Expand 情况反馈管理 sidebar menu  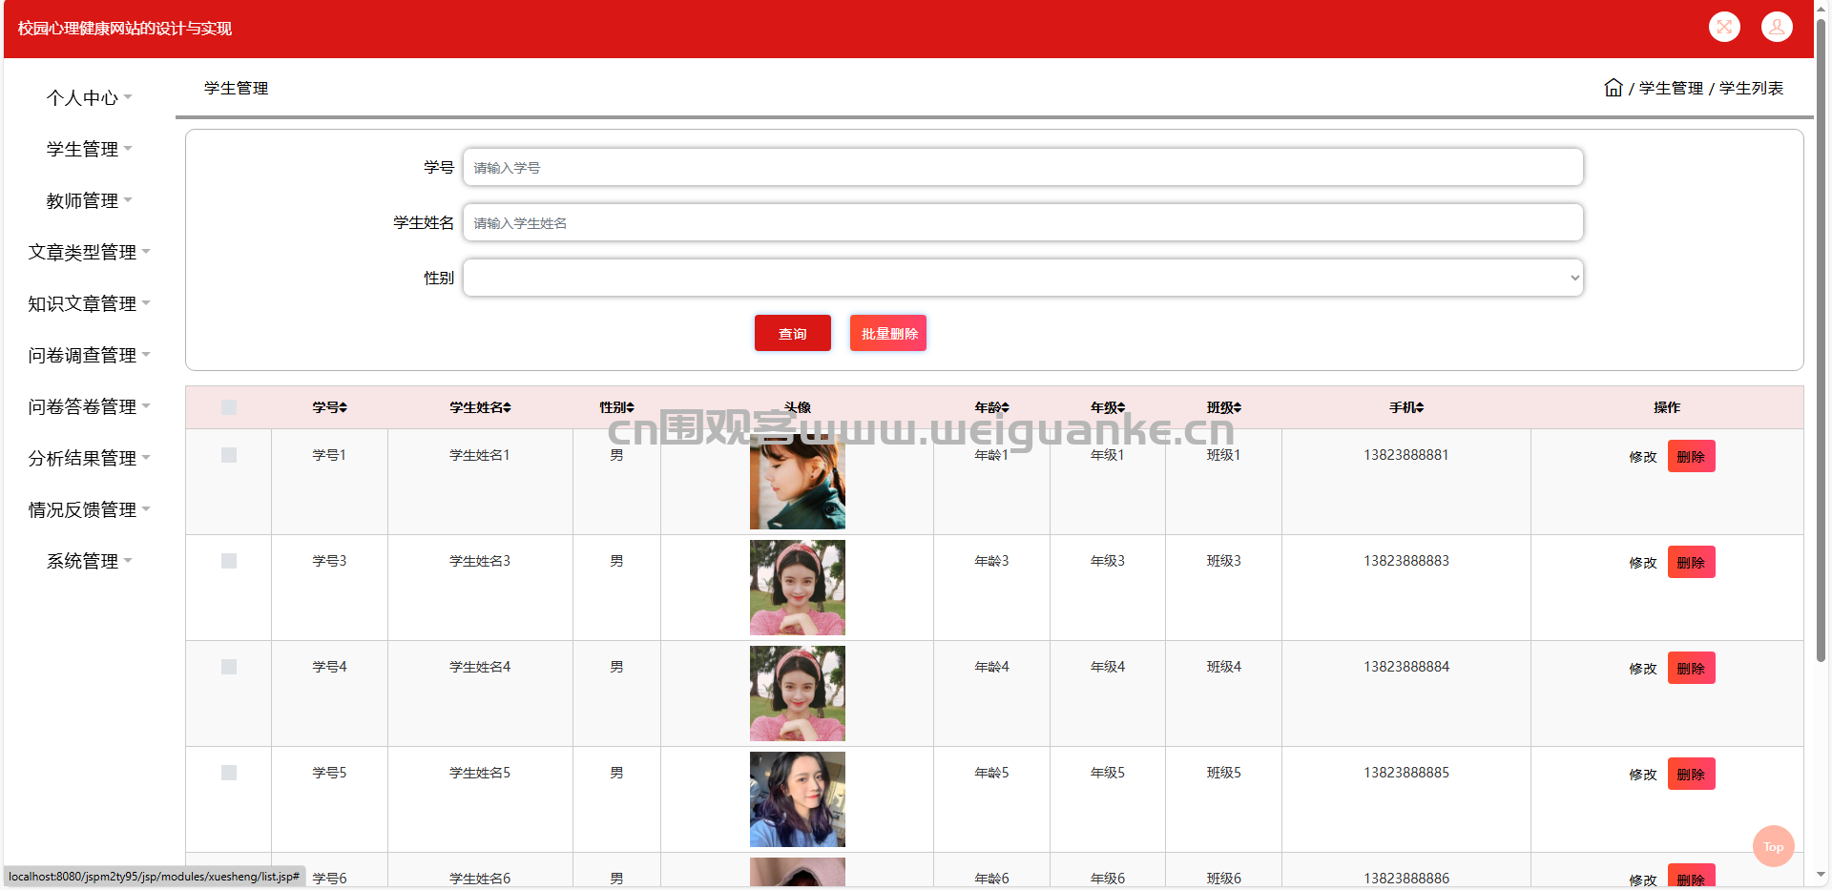coord(89,509)
